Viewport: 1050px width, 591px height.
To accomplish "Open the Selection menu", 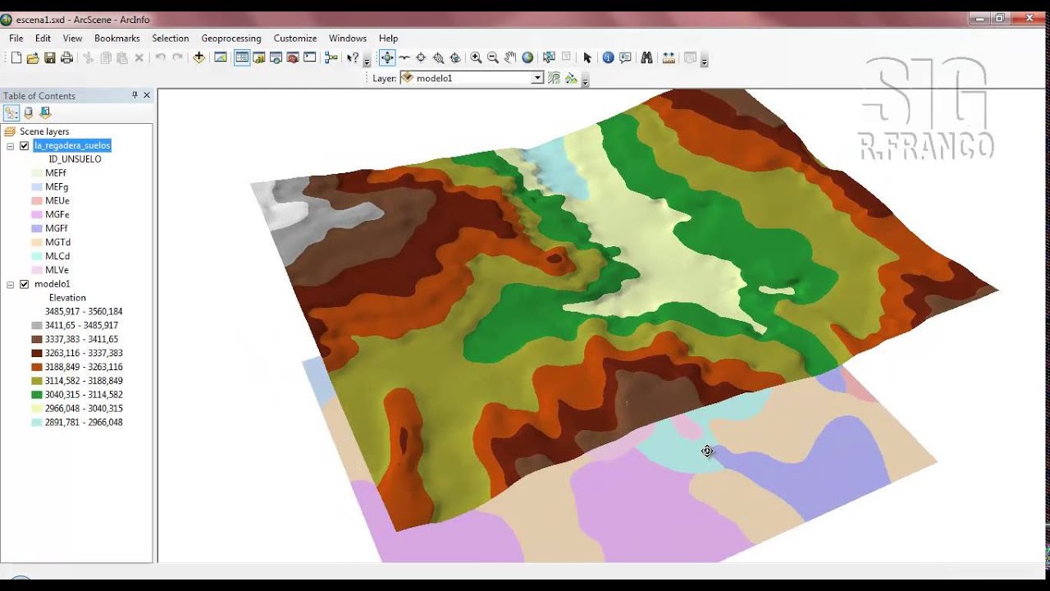I will coord(170,39).
